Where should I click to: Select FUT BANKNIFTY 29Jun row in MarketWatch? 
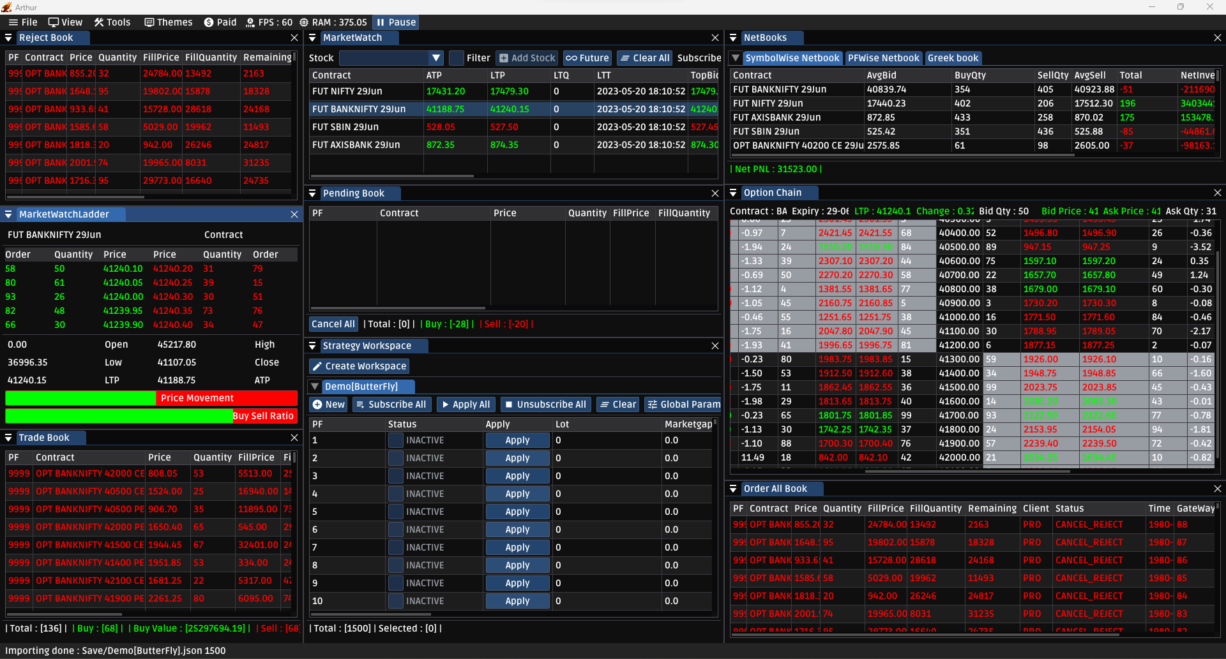[x=514, y=109]
